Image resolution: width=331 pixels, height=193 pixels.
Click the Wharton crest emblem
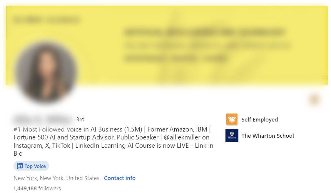click(x=232, y=136)
